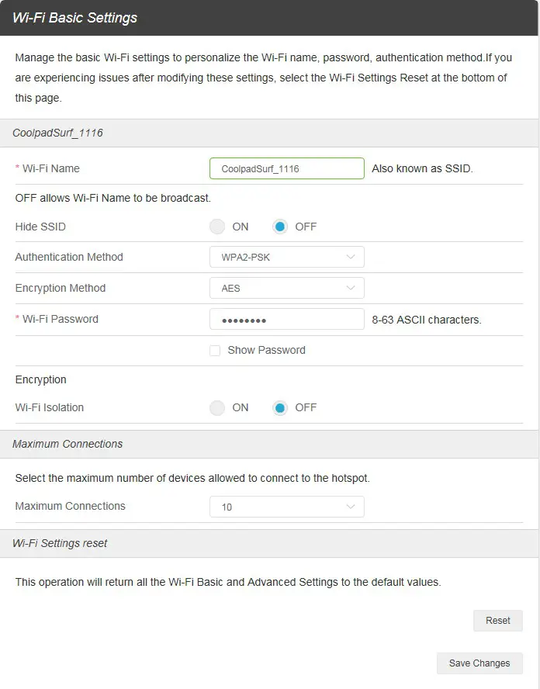The height and width of the screenshot is (689, 540).
Task: Change the Encryption Method selection
Action: [286, 288]
